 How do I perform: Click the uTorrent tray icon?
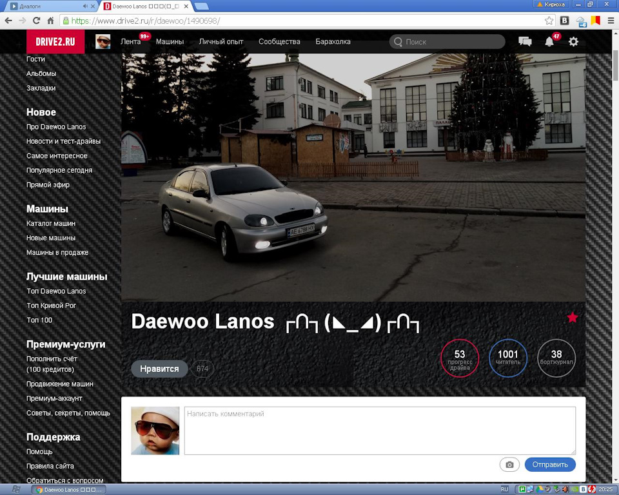pos(522,489)
